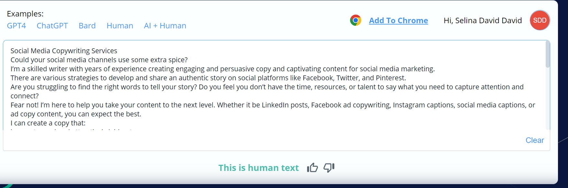
Task: Load the Bard example text
Action: pyautogui.click(x=87, y=26)
